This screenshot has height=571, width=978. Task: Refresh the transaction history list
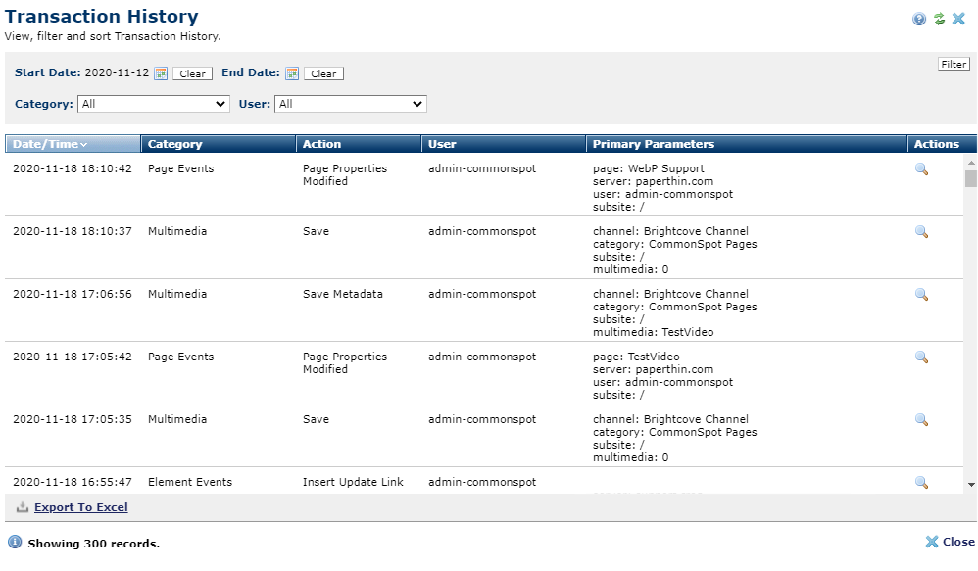coord(940,19)
